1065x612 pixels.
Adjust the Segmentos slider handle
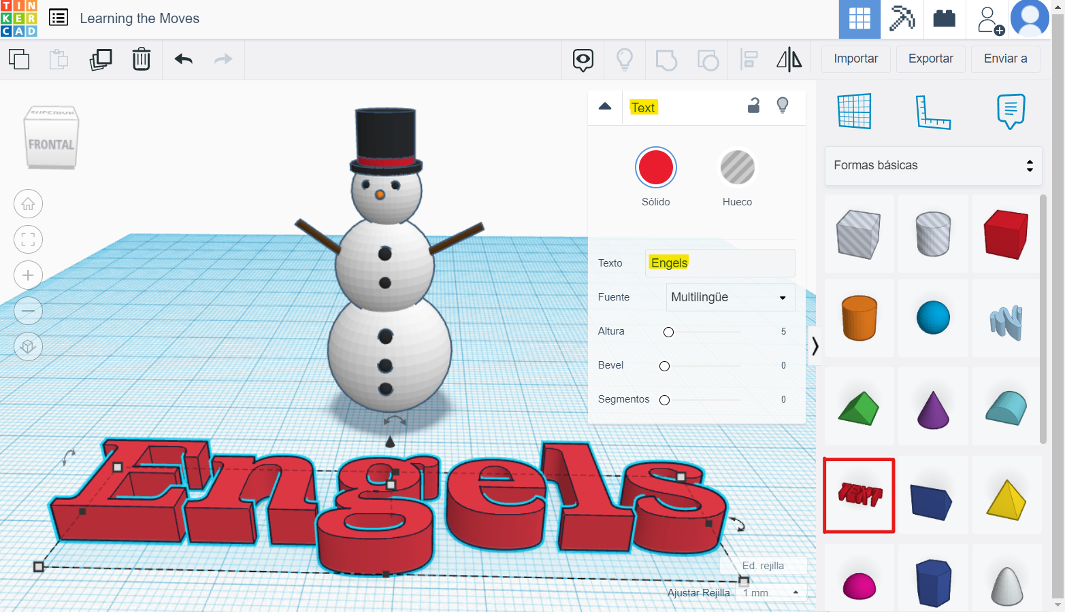point(665,400)
